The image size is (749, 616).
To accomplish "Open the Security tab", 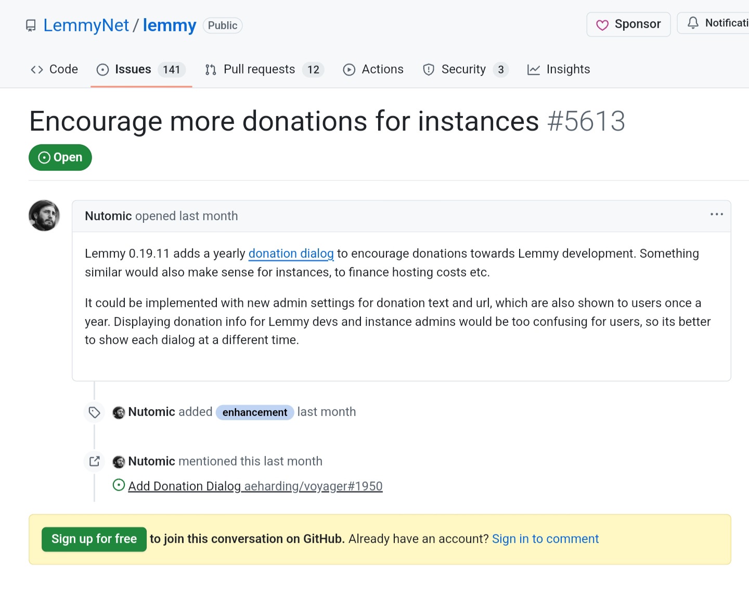I will tap(466, 69).
